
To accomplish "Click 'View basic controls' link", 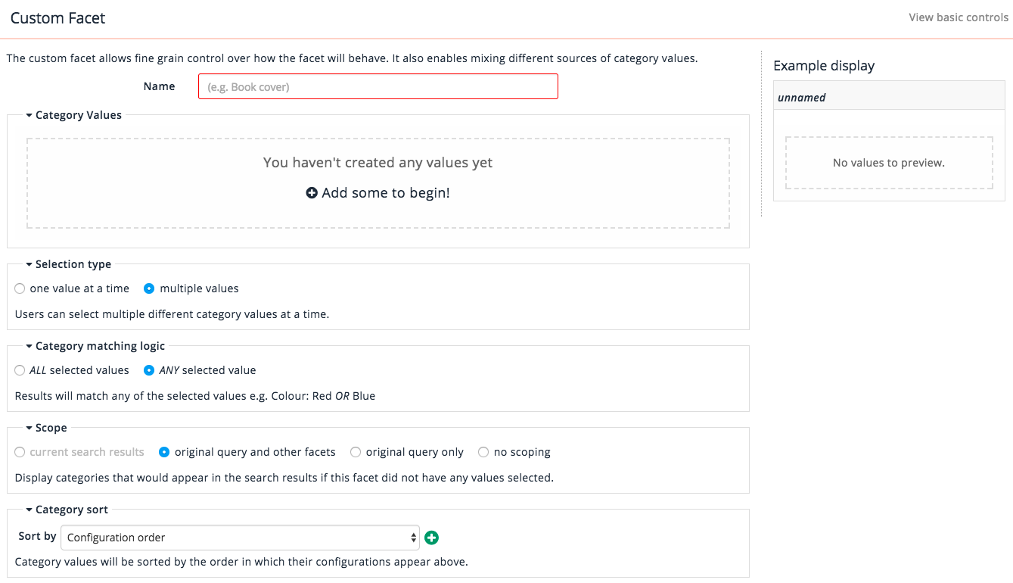I will [x=958, y=17].
